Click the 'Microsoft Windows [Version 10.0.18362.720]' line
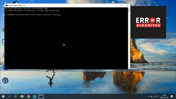 tap(26, 9)
